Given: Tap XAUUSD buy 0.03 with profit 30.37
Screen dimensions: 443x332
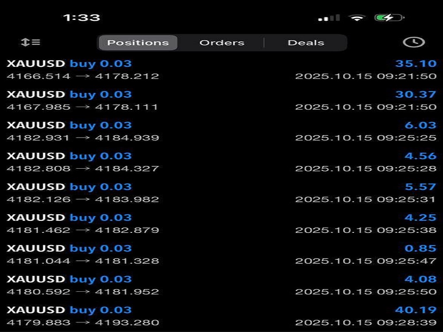Looking at the screenshot, I should point(69,95).
